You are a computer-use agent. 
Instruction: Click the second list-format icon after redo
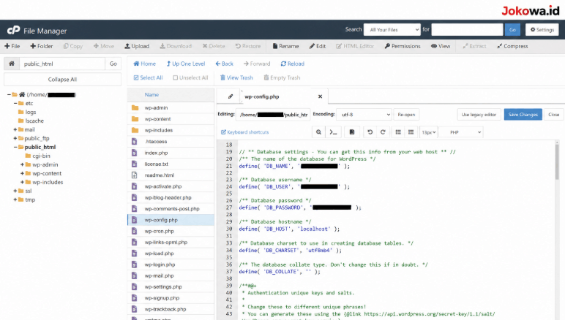pyautogui.click(x=411, y=132)
